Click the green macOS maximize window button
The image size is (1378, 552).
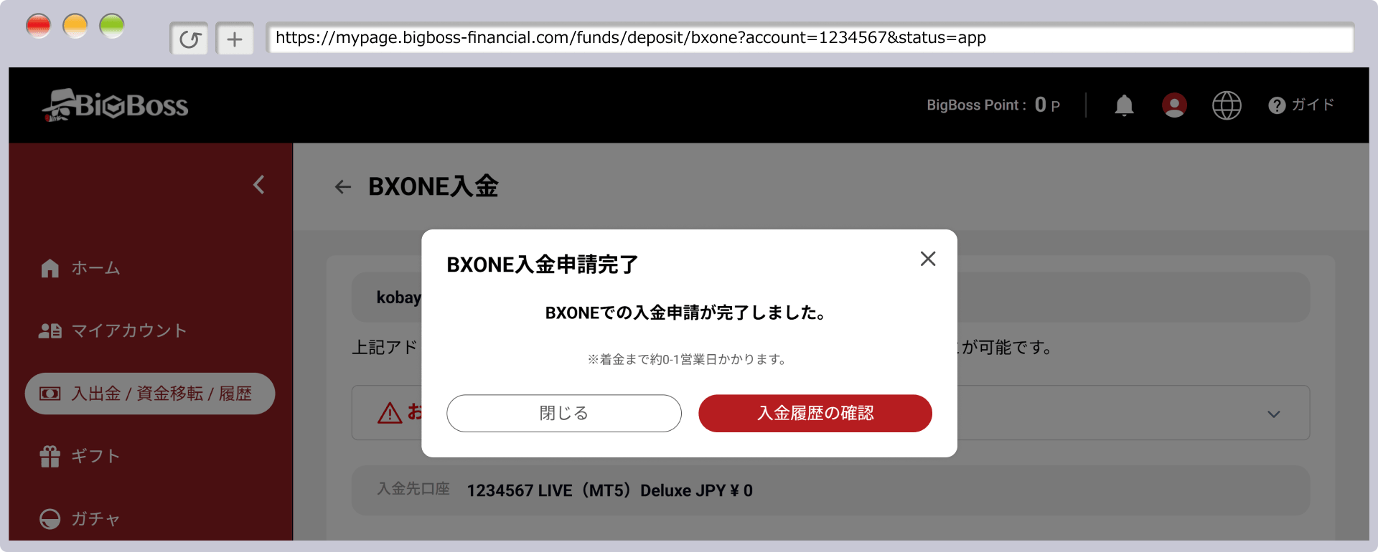click(x=112, y=26)
